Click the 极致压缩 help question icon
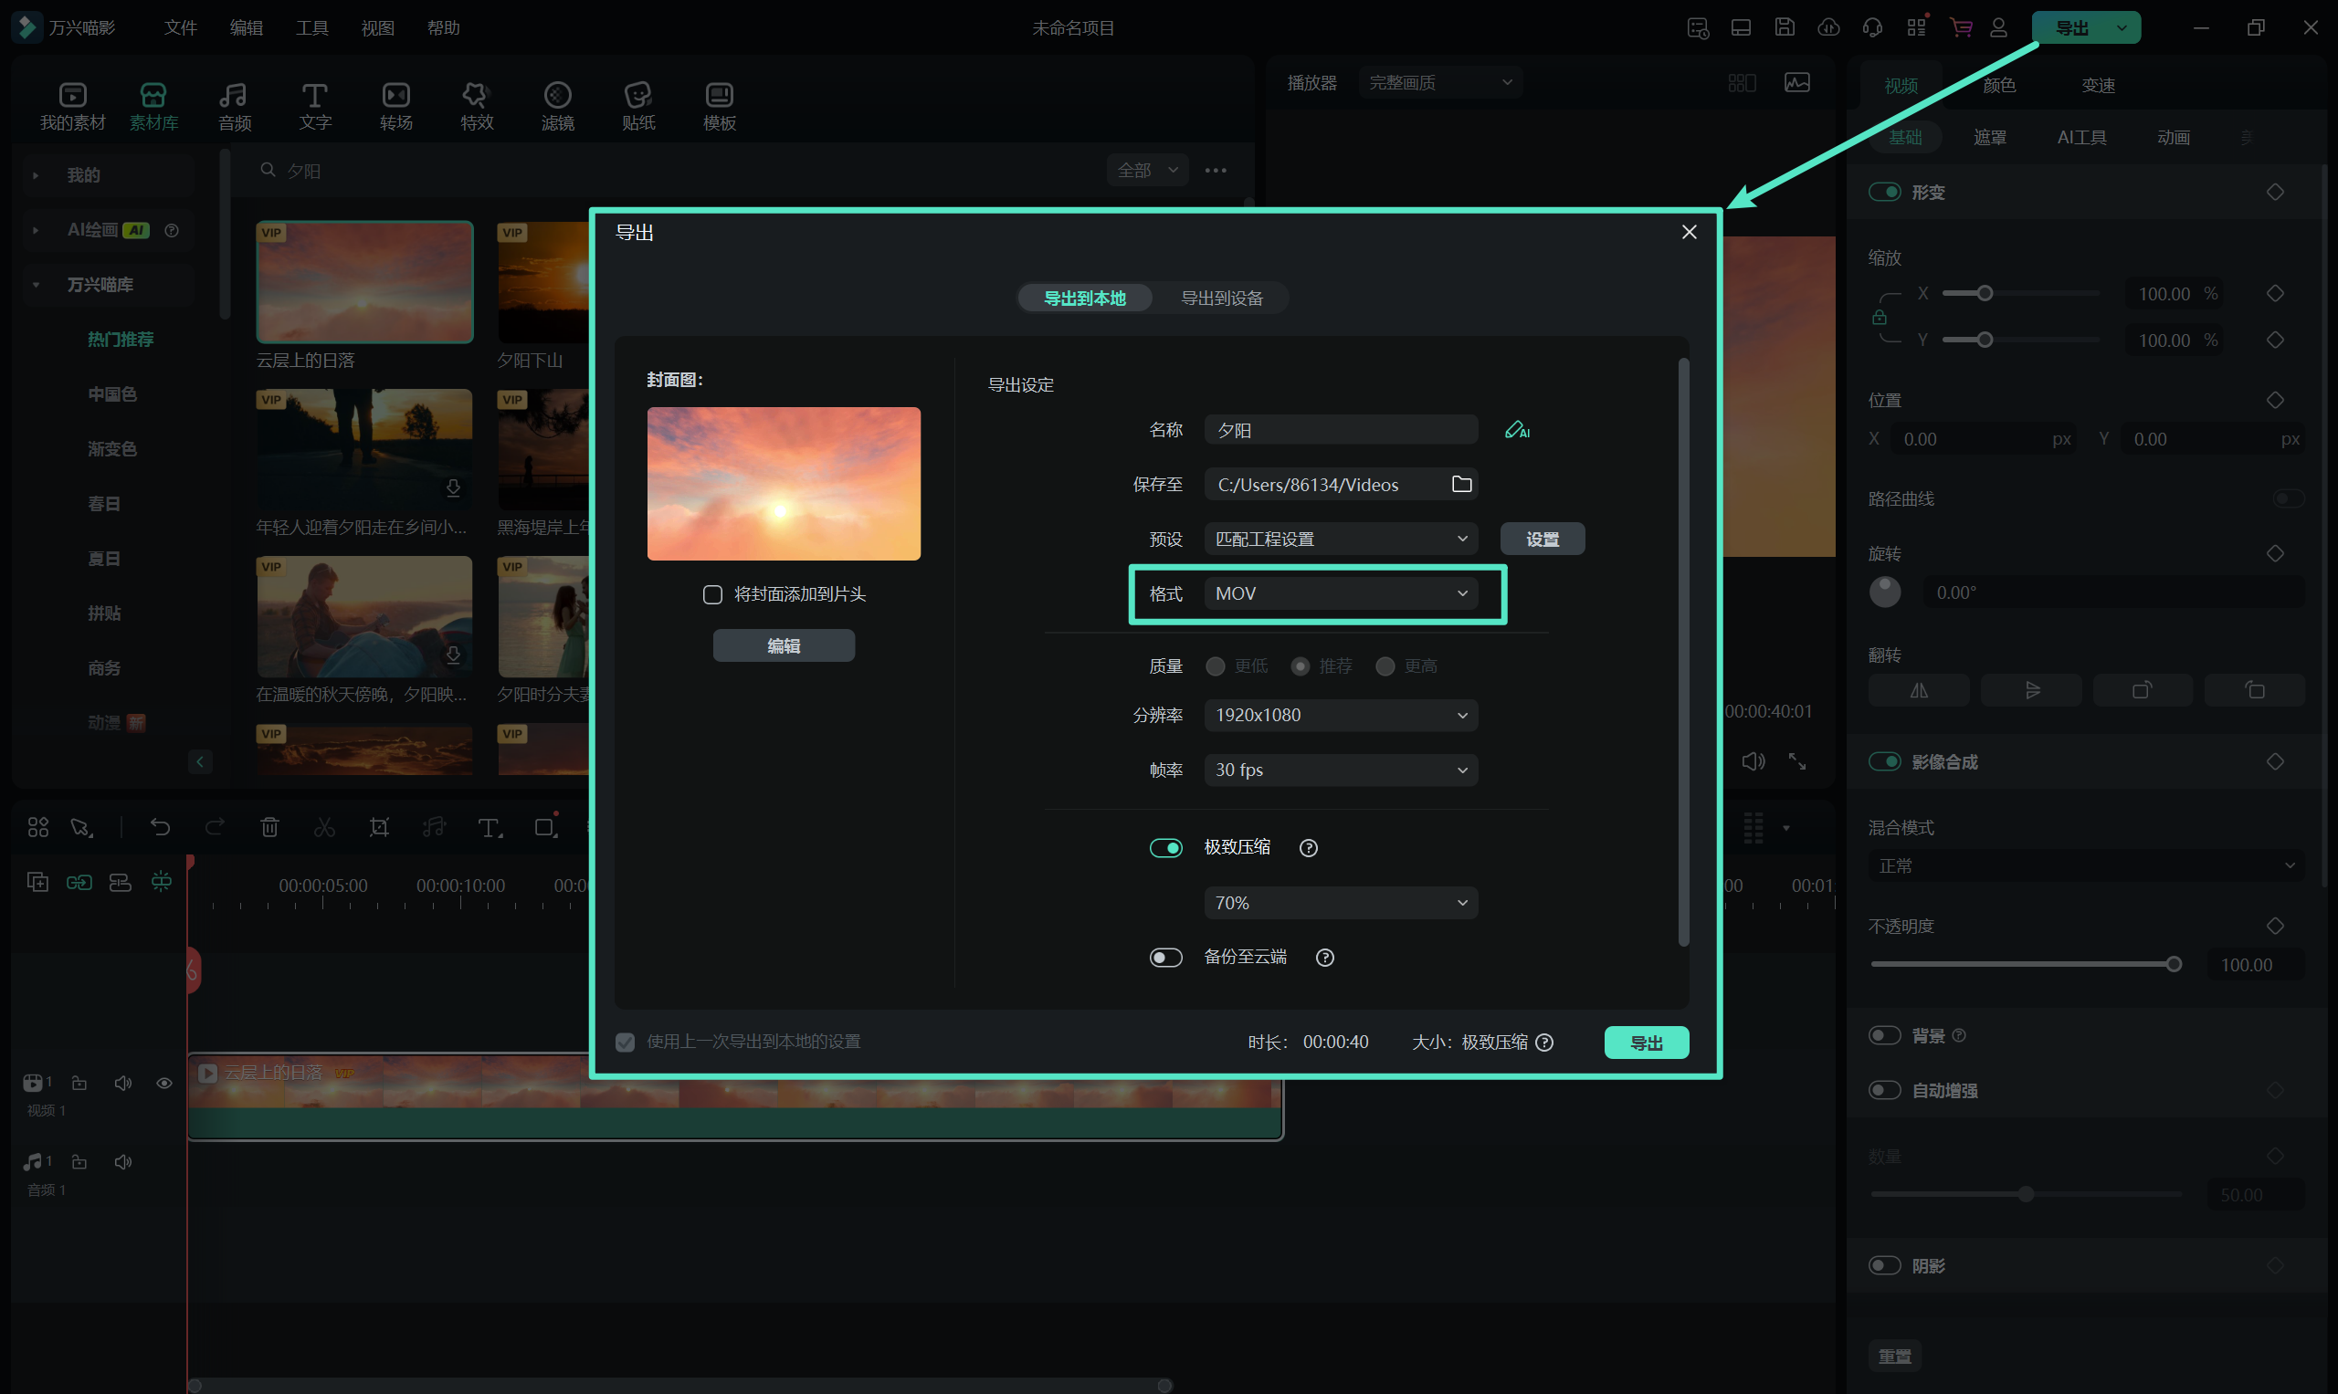The image size is (2338, 1394). (1308, 848)
